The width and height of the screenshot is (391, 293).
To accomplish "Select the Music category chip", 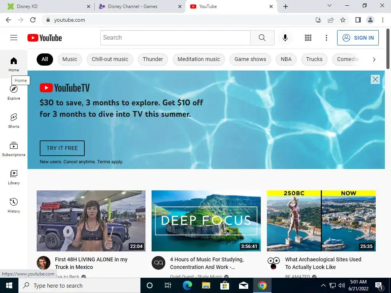I will point(70,59).
